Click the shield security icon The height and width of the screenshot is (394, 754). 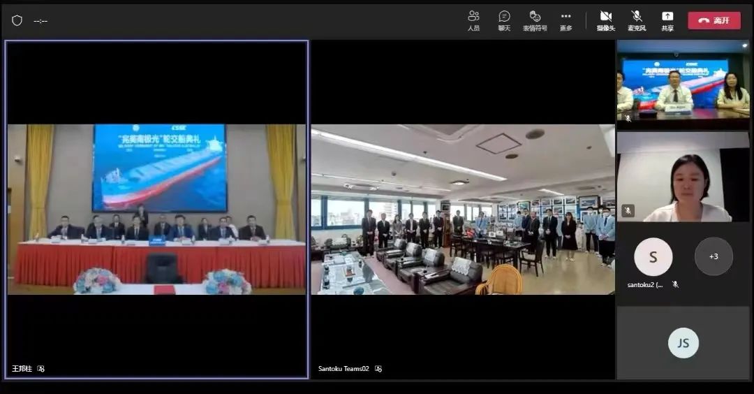(x=17, y=20)
